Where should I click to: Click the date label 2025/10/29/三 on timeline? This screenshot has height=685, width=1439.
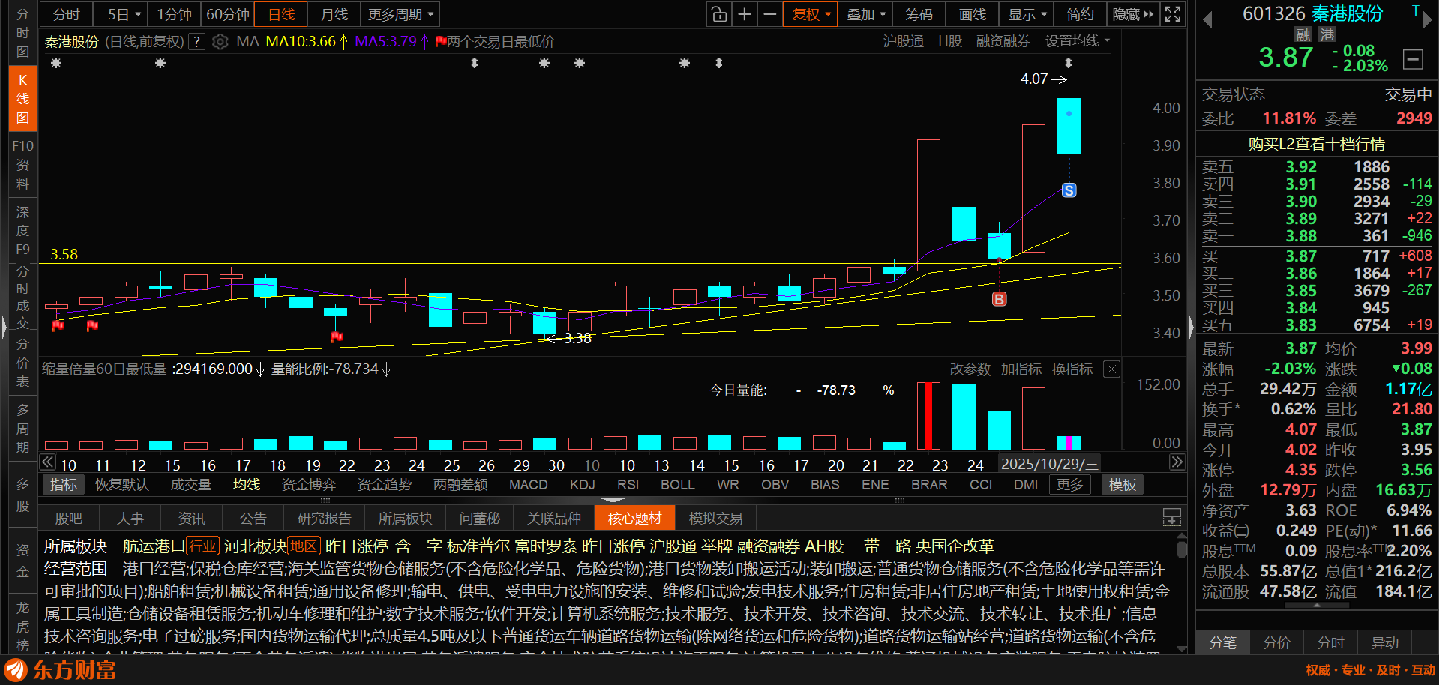pyautogui.click(x=1050, y=464)
